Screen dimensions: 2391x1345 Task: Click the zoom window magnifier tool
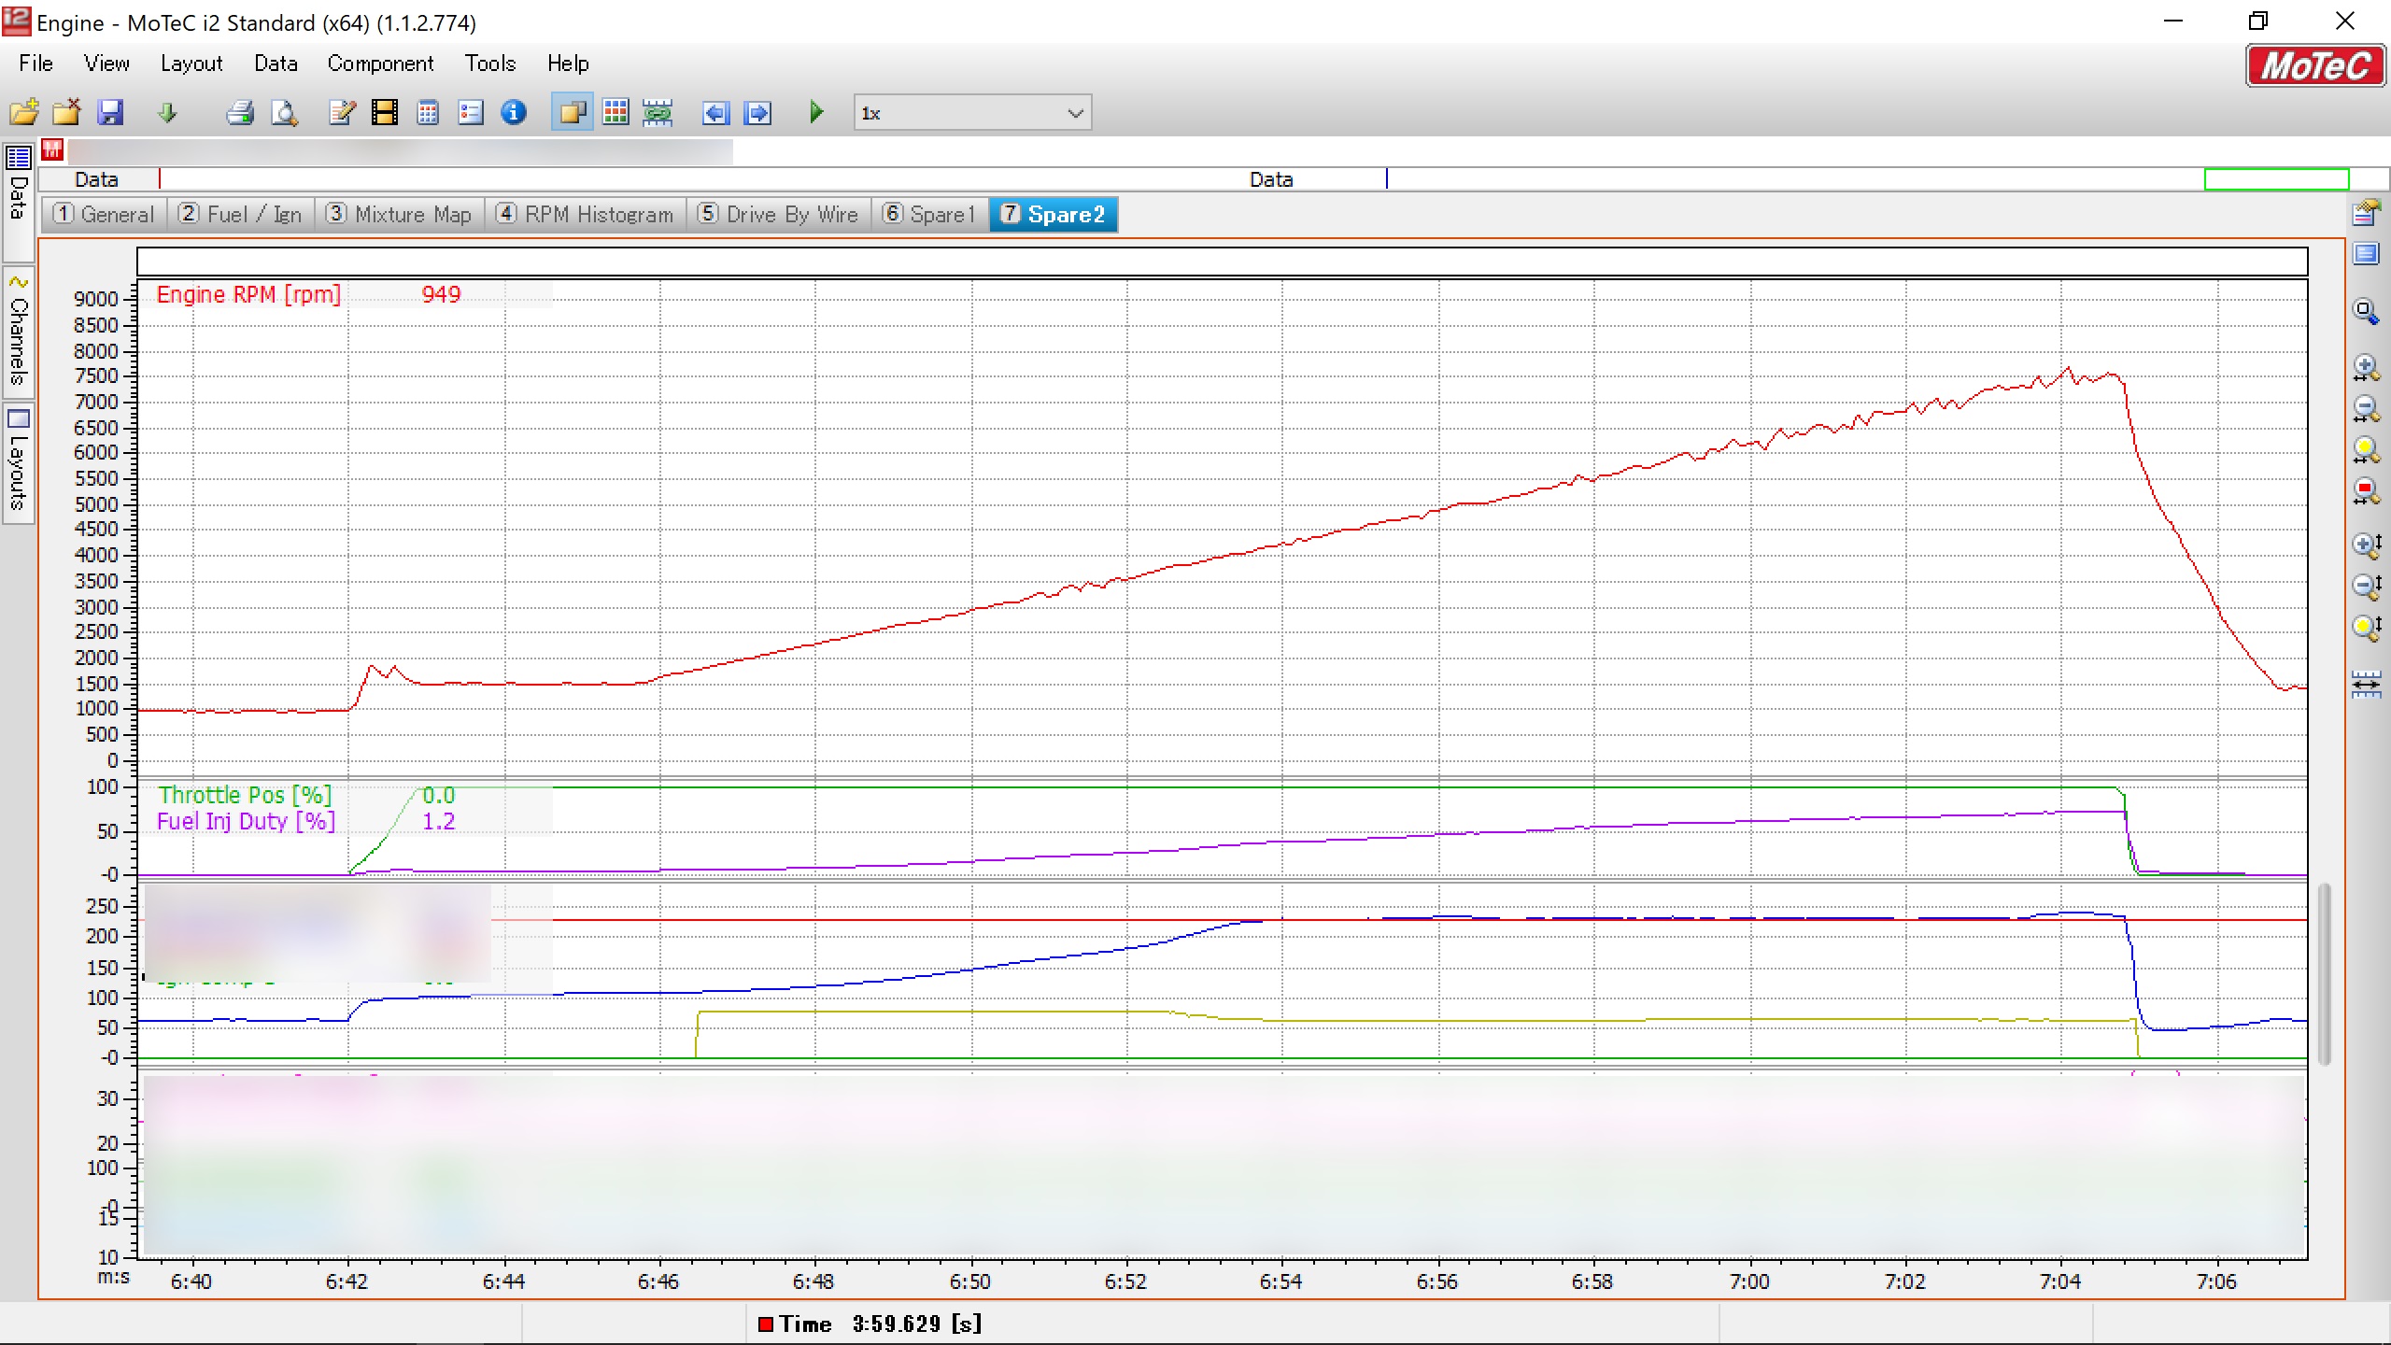tap(2366, 311)
